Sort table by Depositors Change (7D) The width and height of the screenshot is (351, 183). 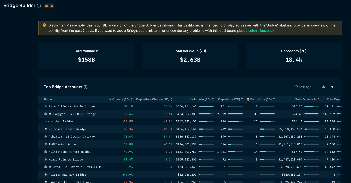tap(171, 99)
